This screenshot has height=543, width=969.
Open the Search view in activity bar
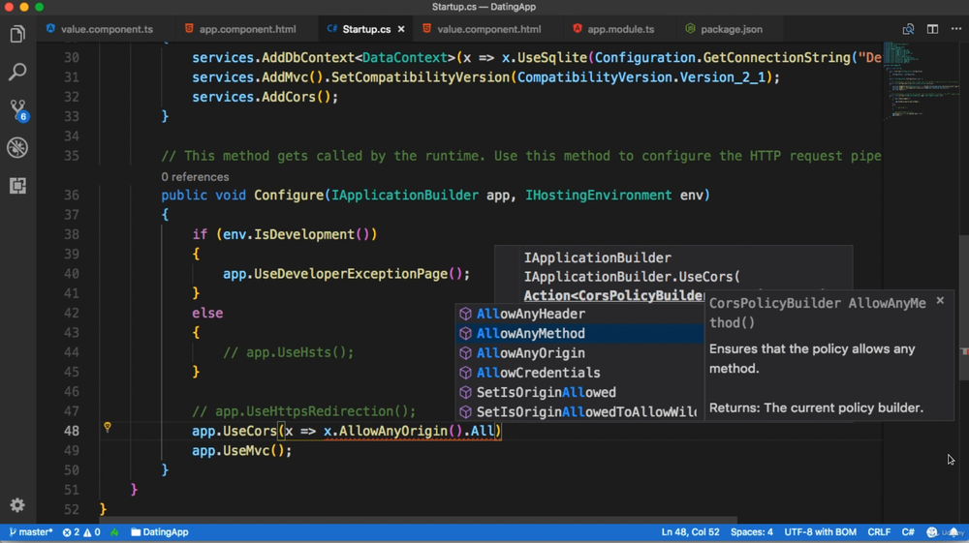(17, 73)
